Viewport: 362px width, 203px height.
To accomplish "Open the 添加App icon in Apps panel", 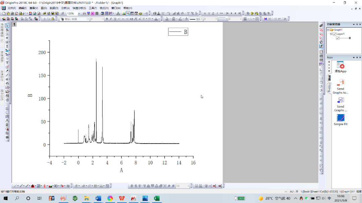I will pos(341,67).
